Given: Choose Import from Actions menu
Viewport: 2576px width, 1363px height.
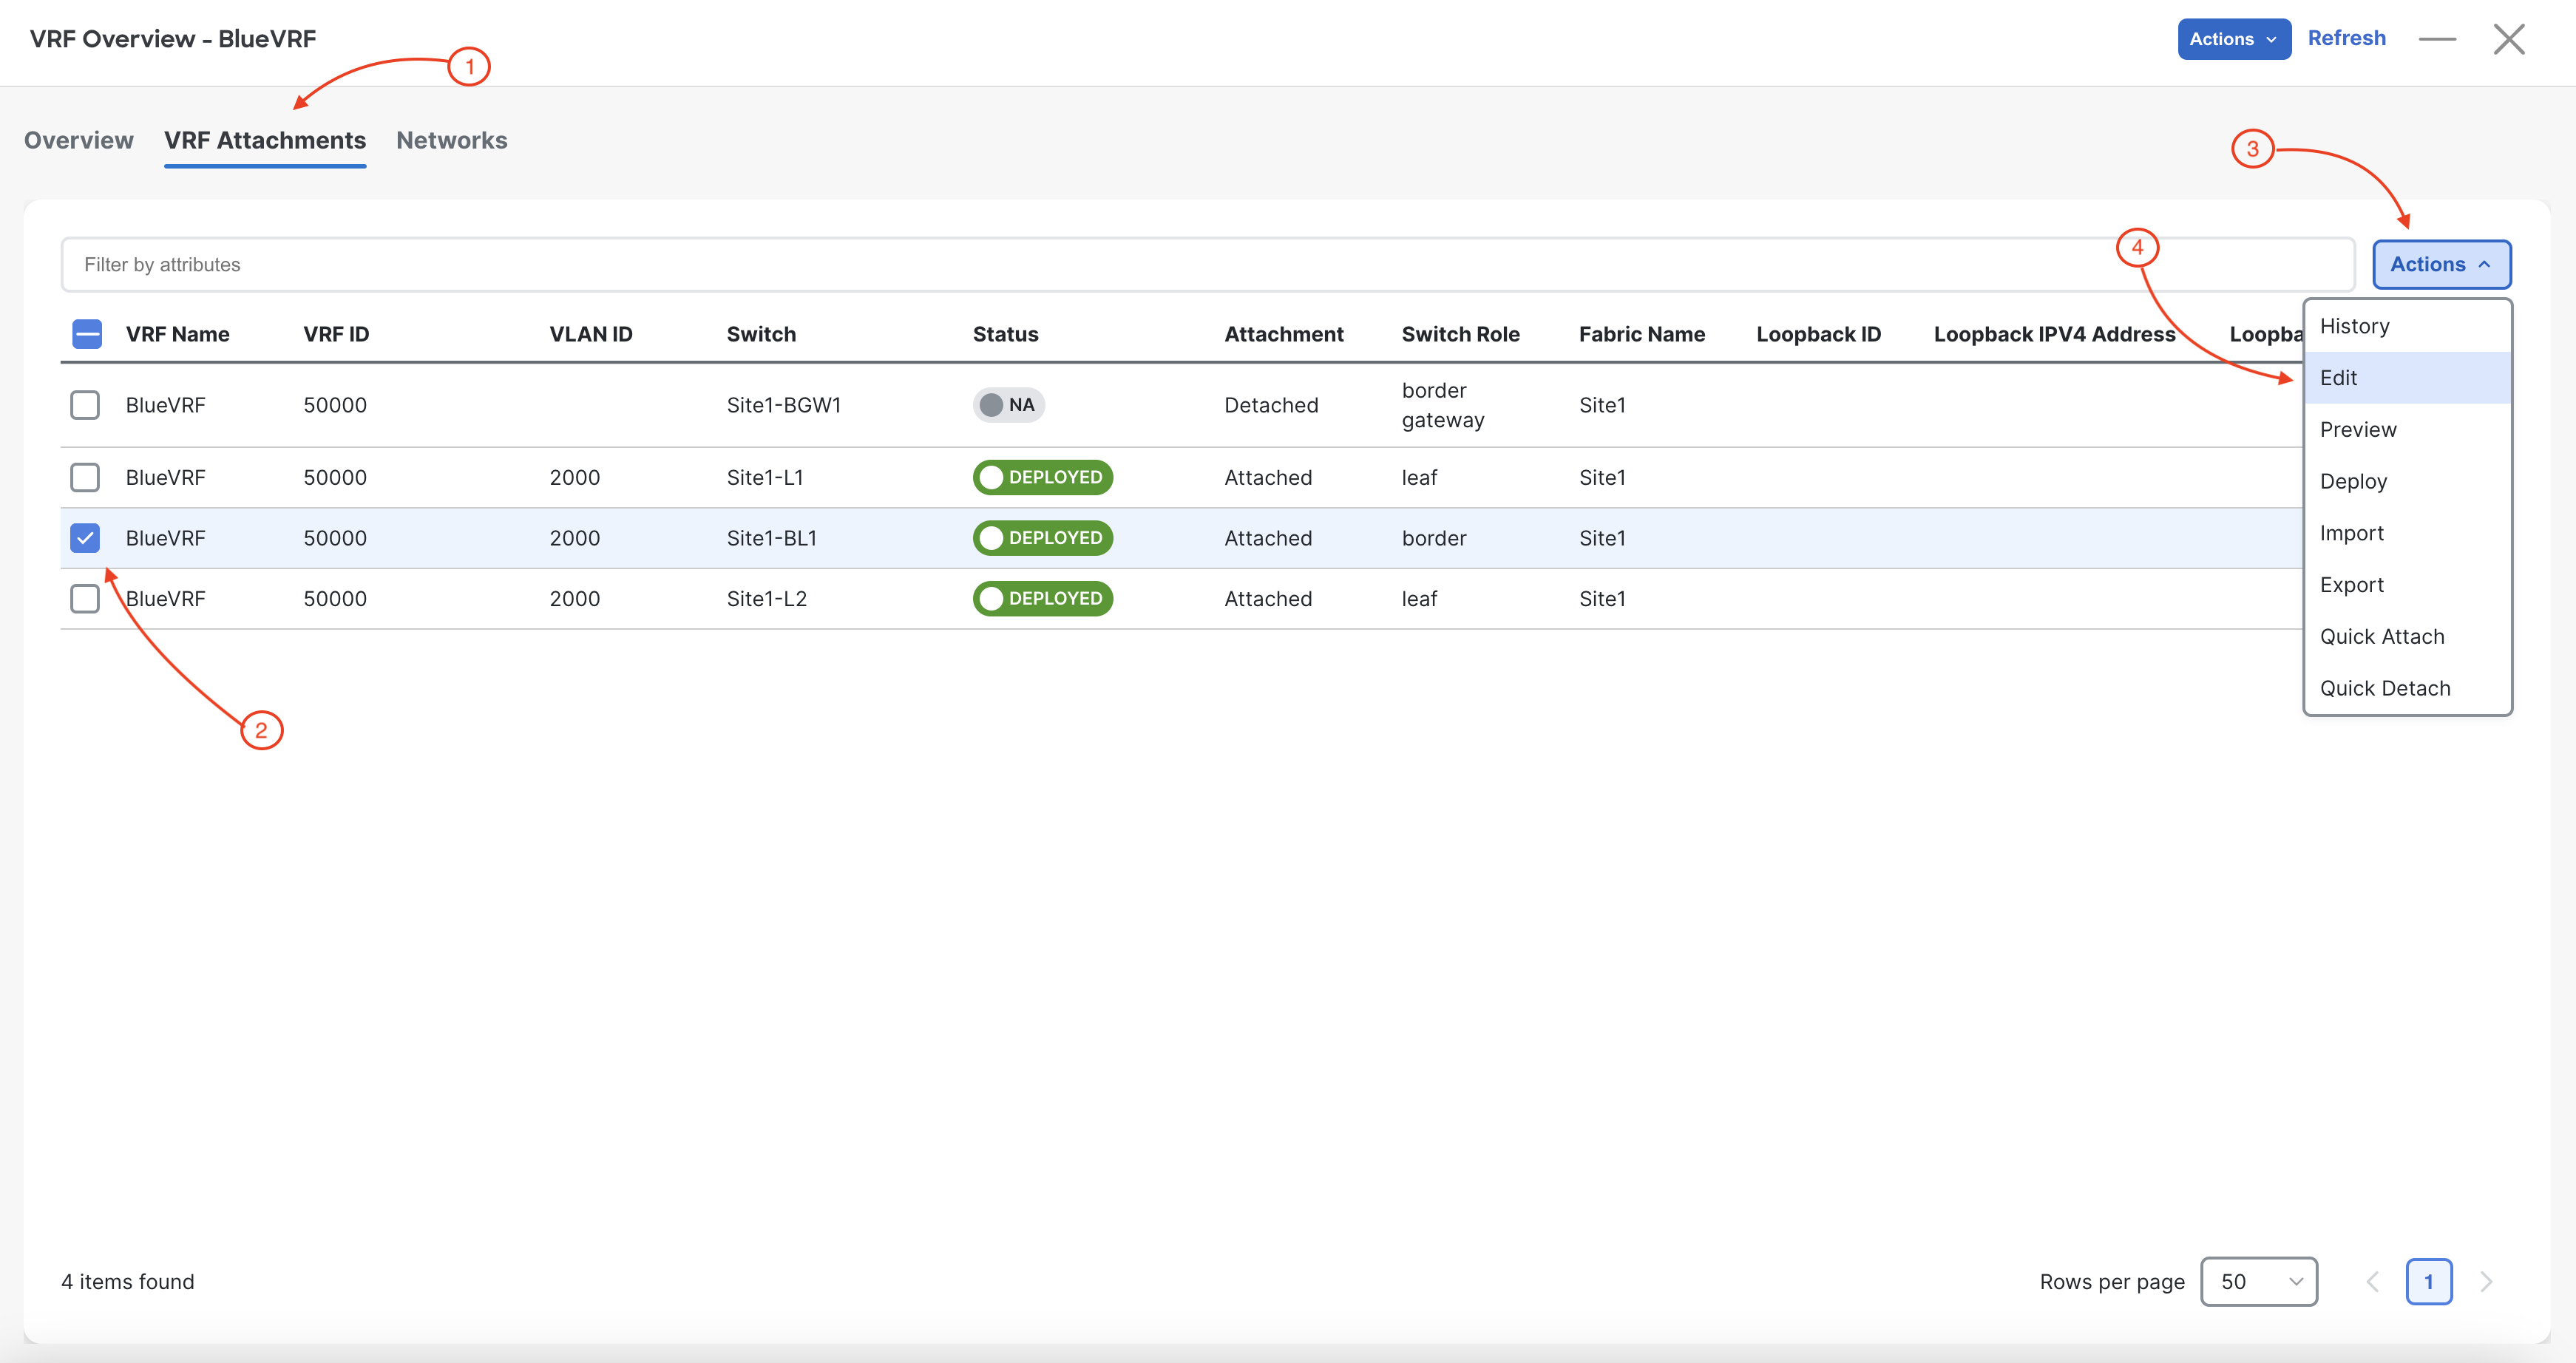Looking at the screenshot, I should click(2407, 533).
